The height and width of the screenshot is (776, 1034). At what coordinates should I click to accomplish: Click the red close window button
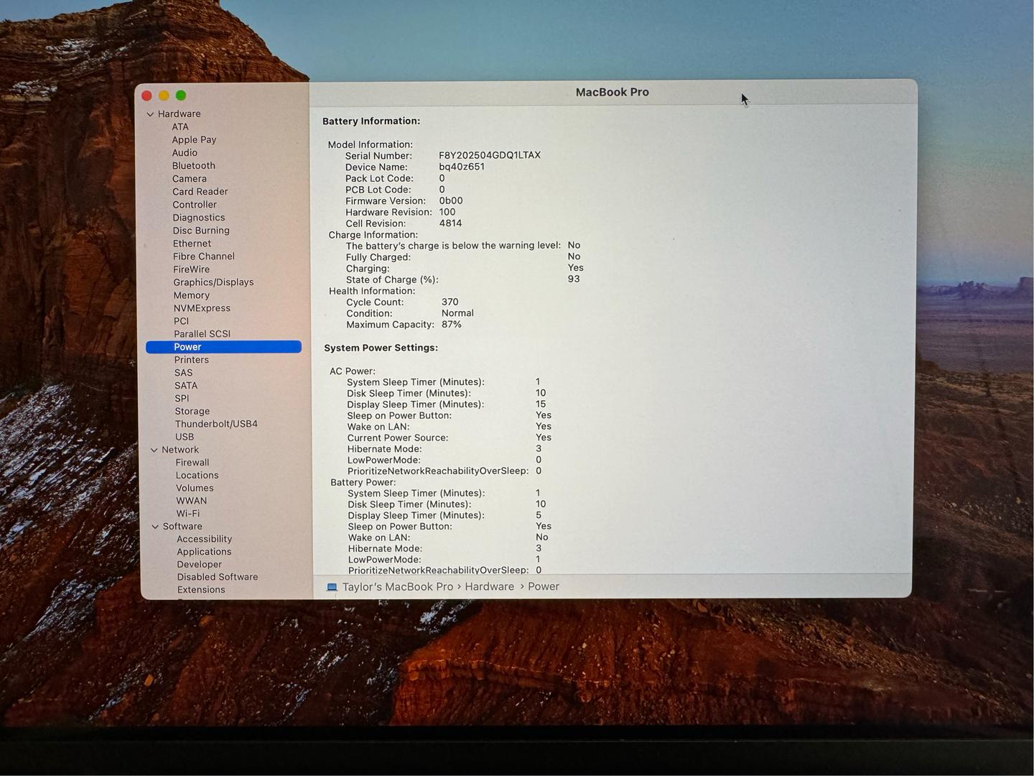coord(147,96)
